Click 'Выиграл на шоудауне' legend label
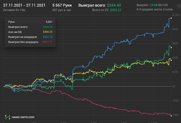 [x=23, y=37]
